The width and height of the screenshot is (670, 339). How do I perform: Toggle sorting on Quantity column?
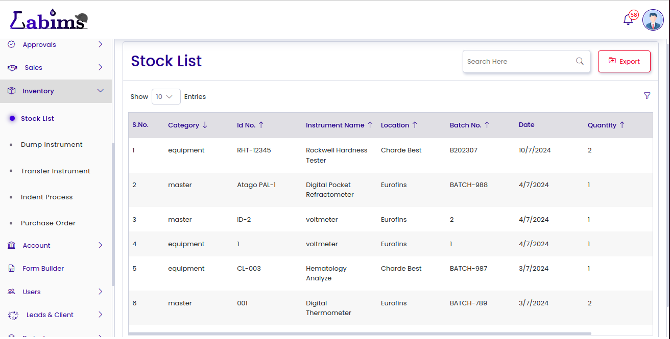coord(622,125)
